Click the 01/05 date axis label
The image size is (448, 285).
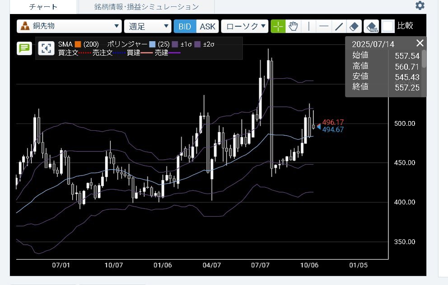(359, 265)
